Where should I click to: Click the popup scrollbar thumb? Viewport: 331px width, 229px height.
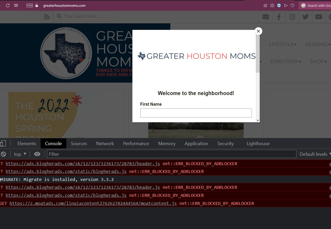[x=258, y=53]
